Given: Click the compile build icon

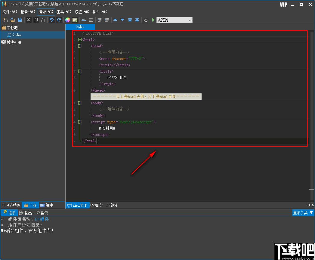Looking at the screenshot, I should 146,20.
